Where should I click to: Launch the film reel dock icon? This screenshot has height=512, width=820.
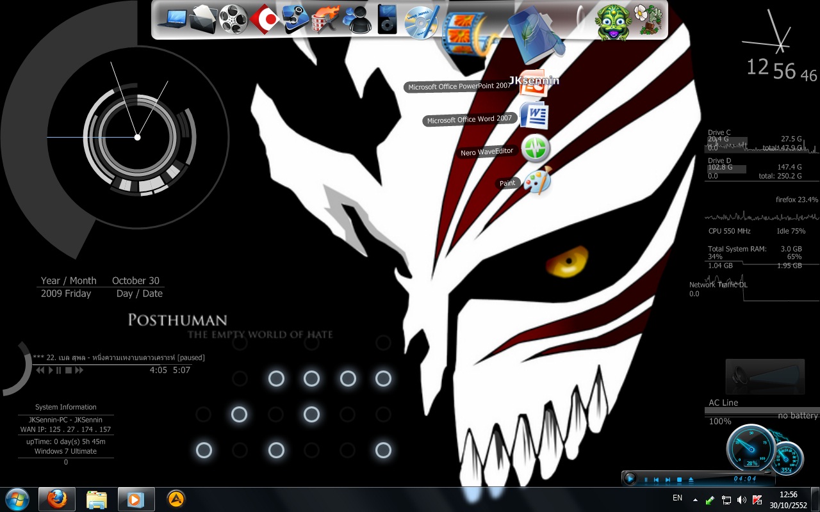click(233, 19)
